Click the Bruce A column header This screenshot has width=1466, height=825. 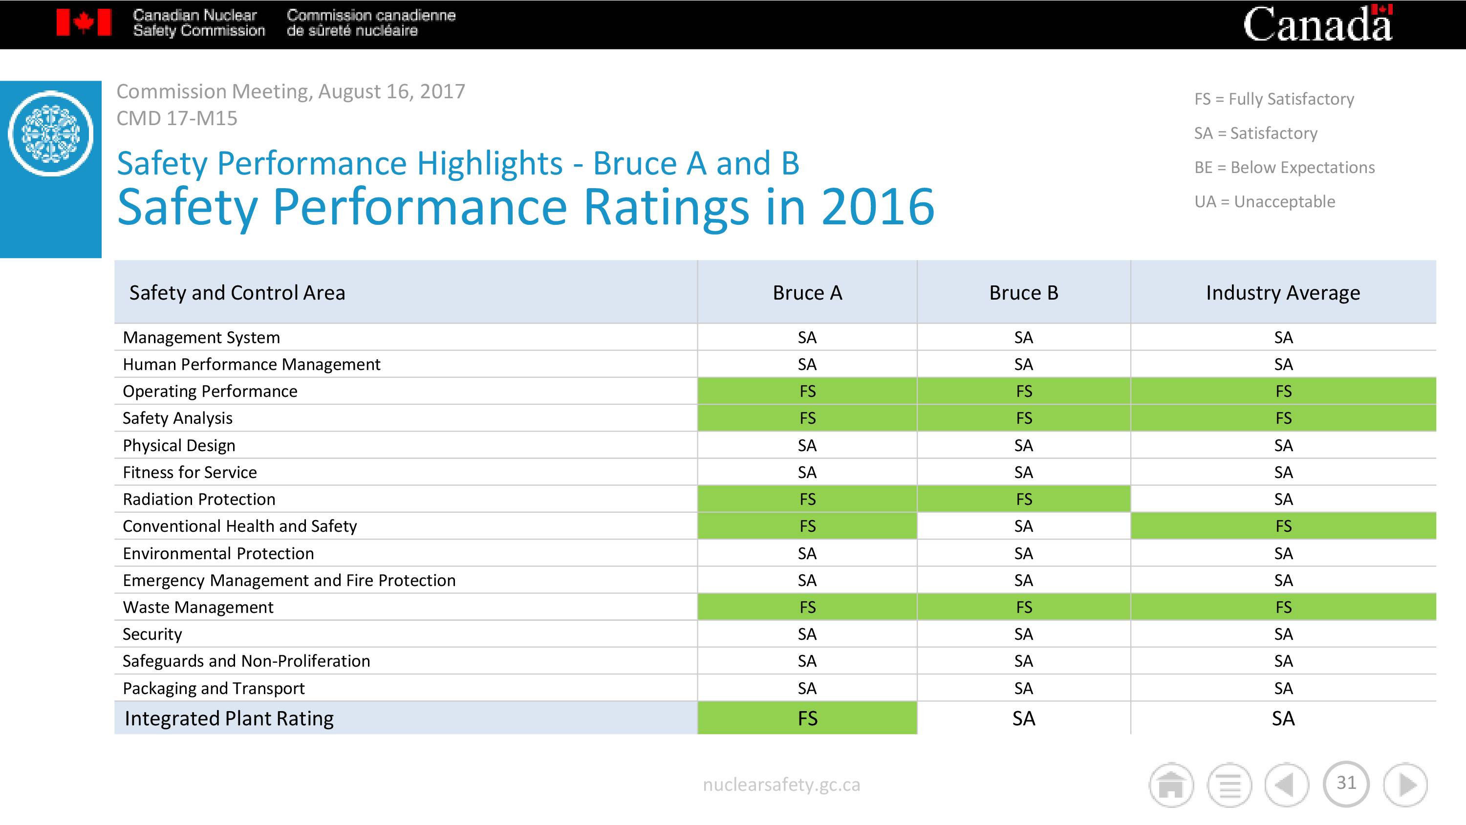807,293
